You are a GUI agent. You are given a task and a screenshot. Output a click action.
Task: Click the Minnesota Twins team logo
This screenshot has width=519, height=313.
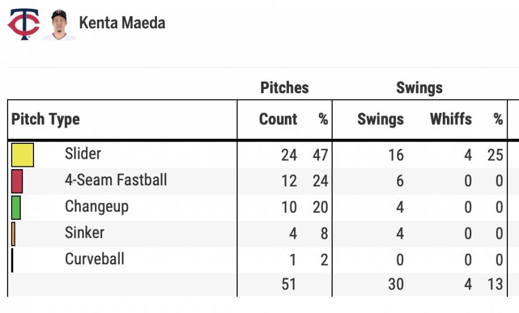(x=23, y=24)
